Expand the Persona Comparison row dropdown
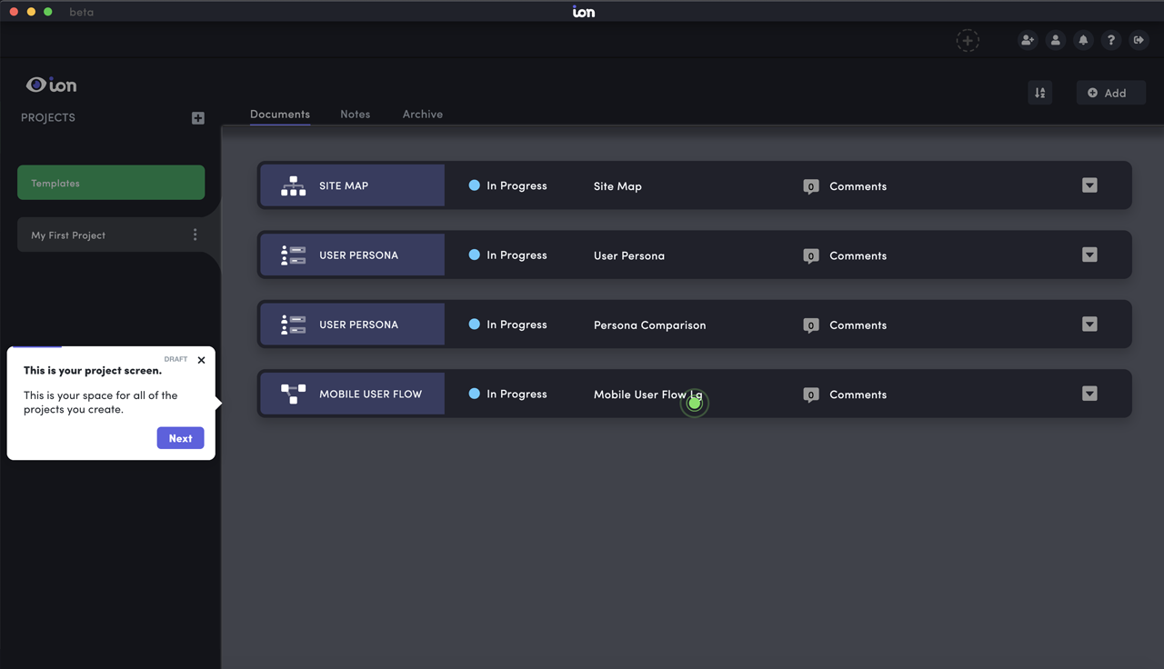Screen dimensions: 1164x669 [x=1089, y=325]
